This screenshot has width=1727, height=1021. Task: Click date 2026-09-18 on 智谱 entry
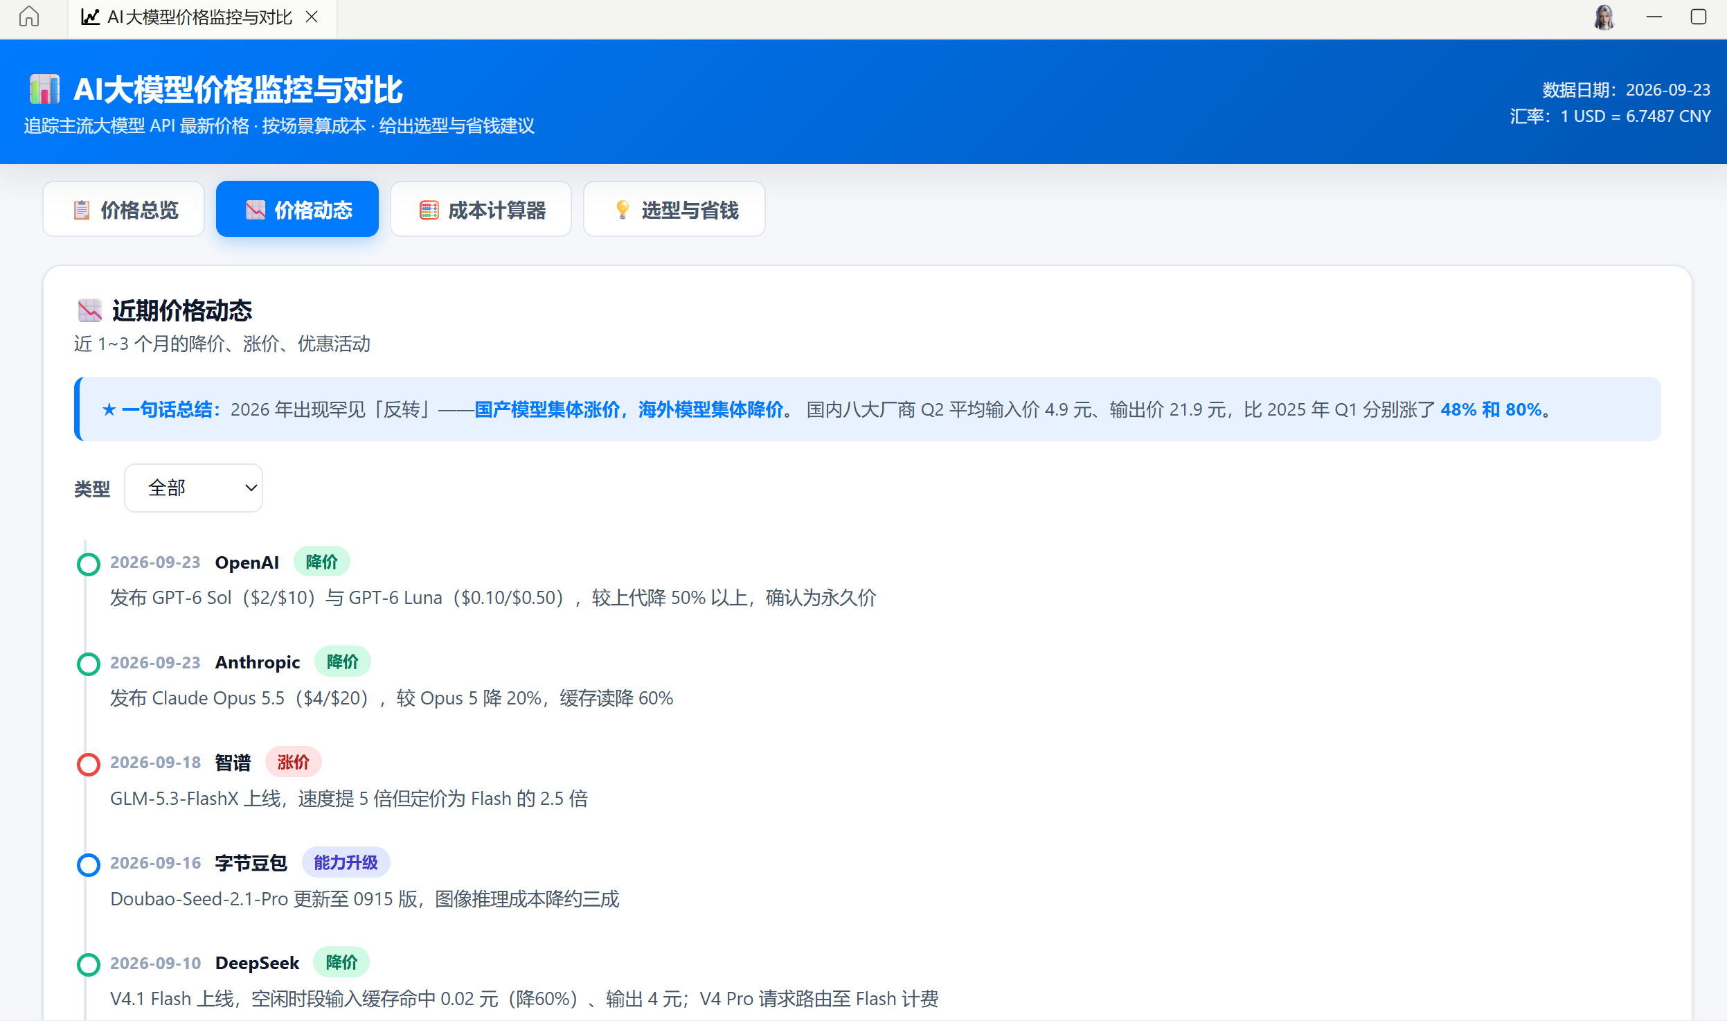point(155,763)
